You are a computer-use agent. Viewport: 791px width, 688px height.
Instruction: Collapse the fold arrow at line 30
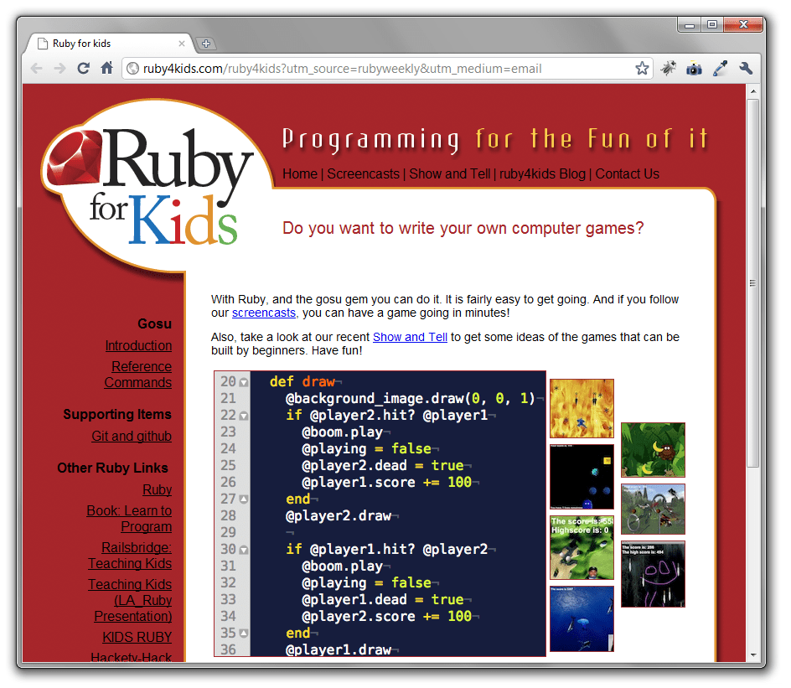click(x=244, y=550)
